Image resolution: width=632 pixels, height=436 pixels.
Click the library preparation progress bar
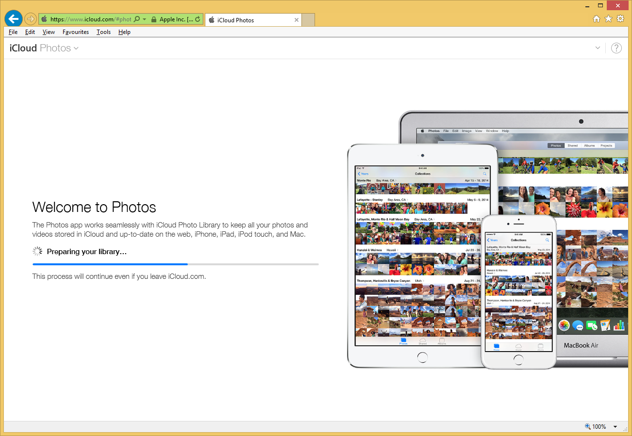click(x=176, y=264)
